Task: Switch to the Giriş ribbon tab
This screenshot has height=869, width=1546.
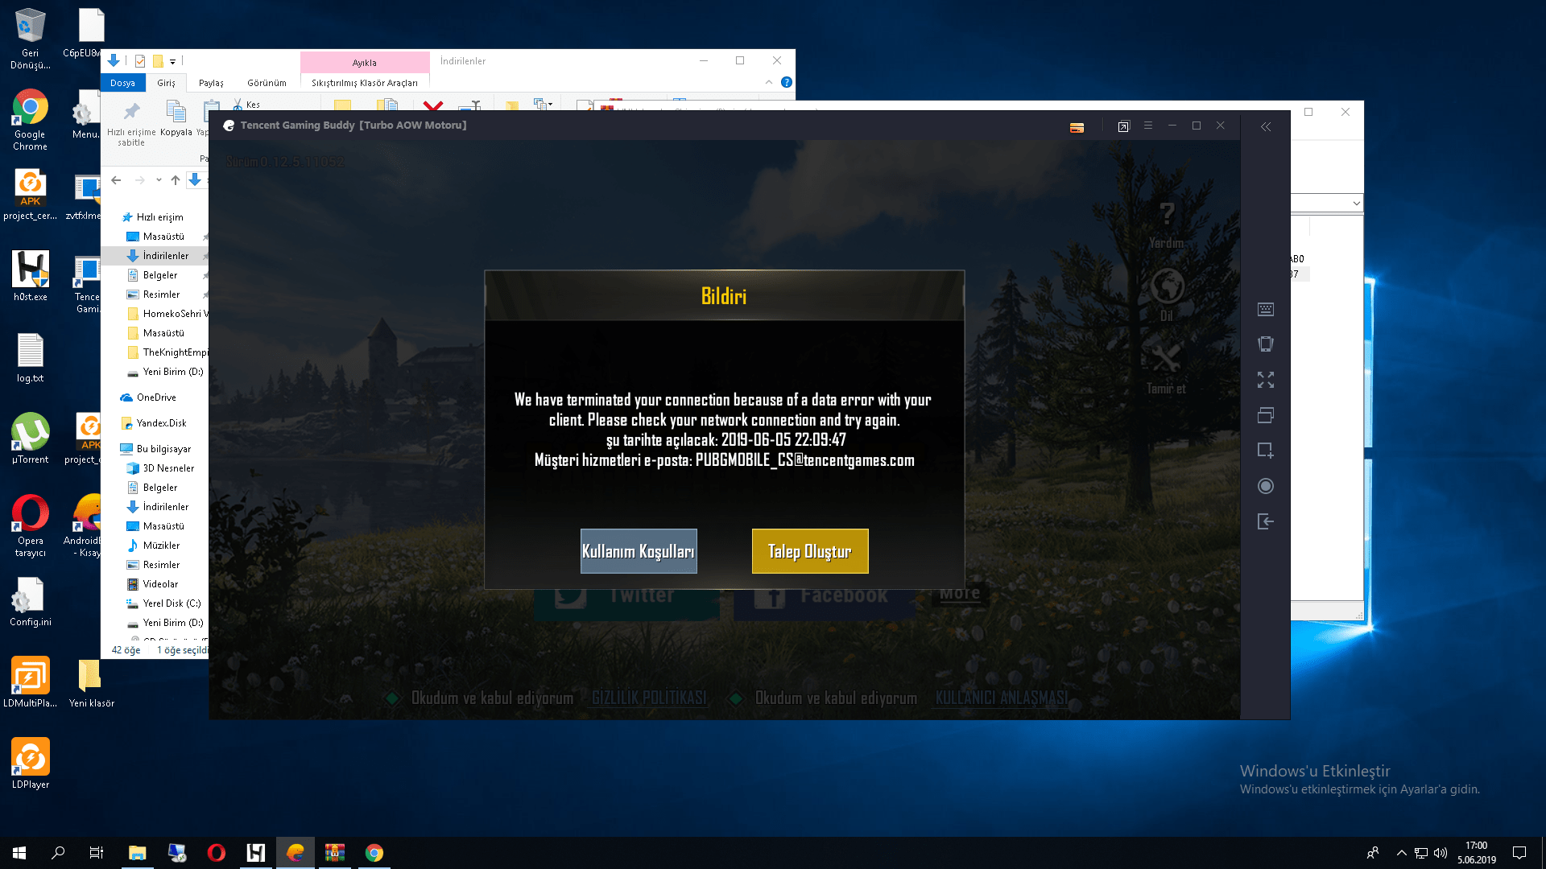Action: (x=166, y=83)
